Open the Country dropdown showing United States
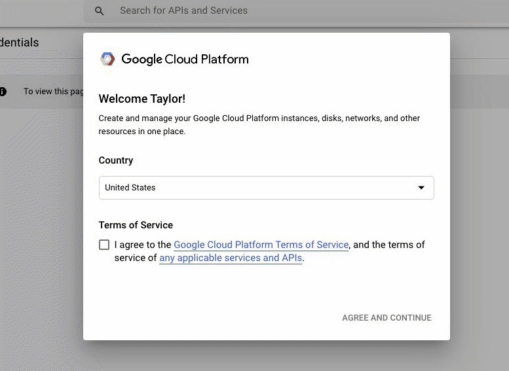Image resolution: width=509 pixels, height=371 pixels. [x=259, y=188]
